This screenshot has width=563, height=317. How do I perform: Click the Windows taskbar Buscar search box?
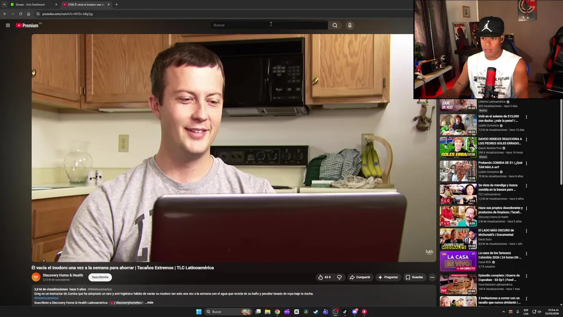pyautogui.click(x=228, y=312)
